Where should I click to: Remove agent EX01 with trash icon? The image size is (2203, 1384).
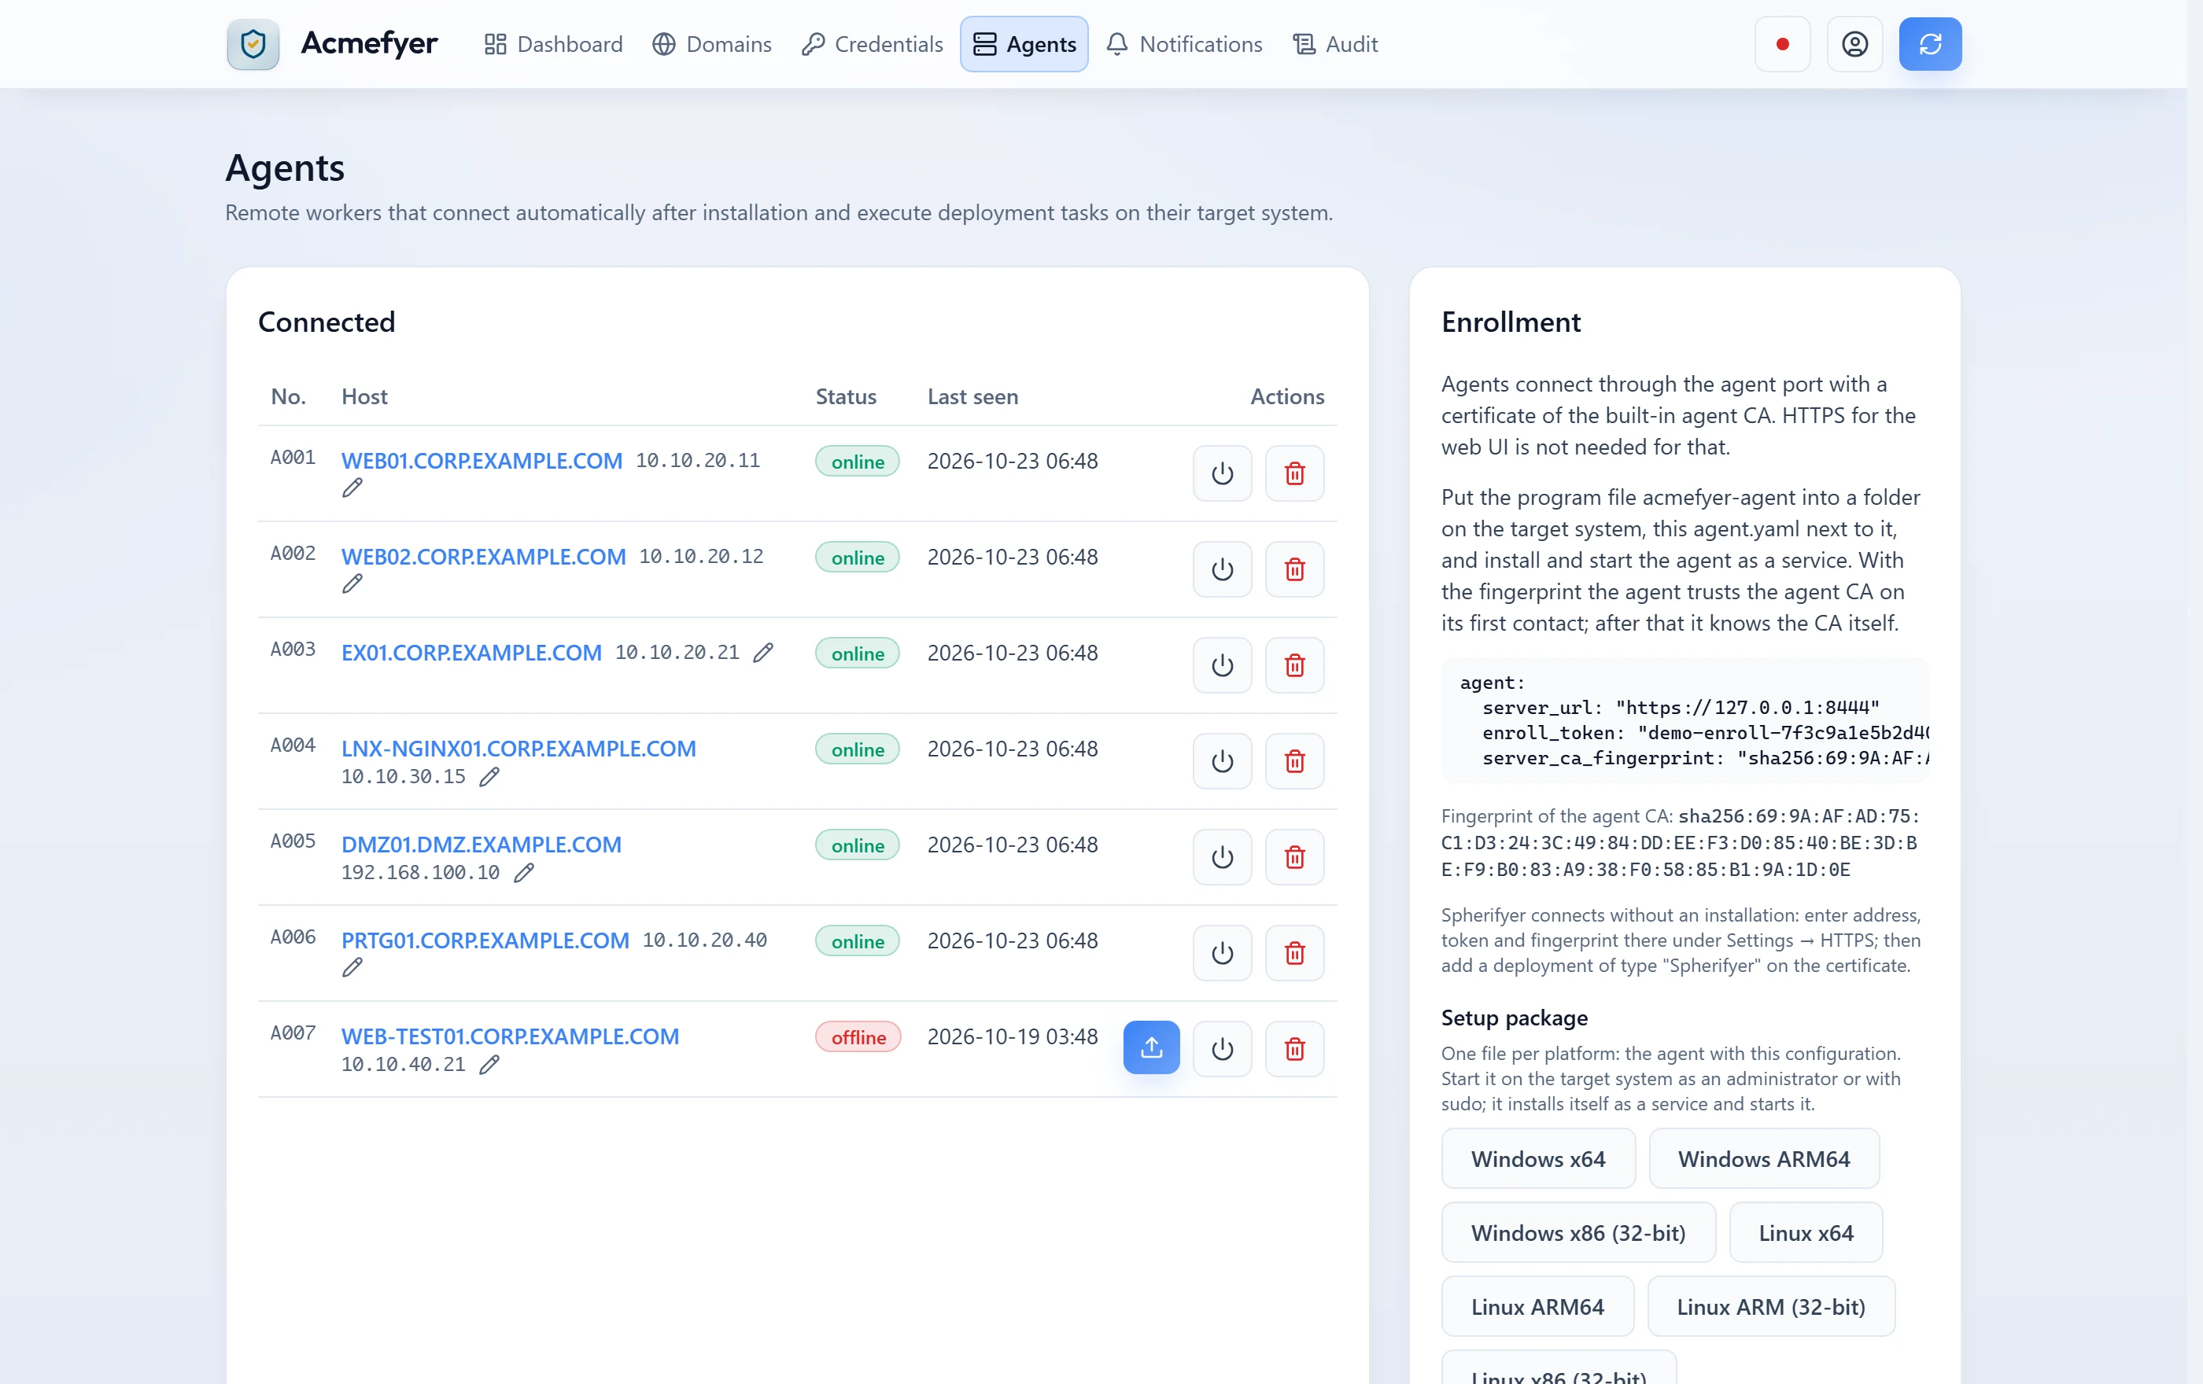click(x=1293, y=665)
